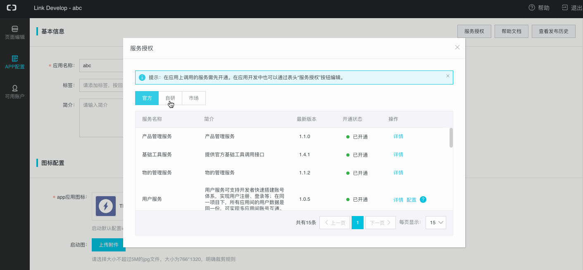This screenshot has height=270, width=583.
Task: Select page 1 in pagination
Action: coord(357,223)
